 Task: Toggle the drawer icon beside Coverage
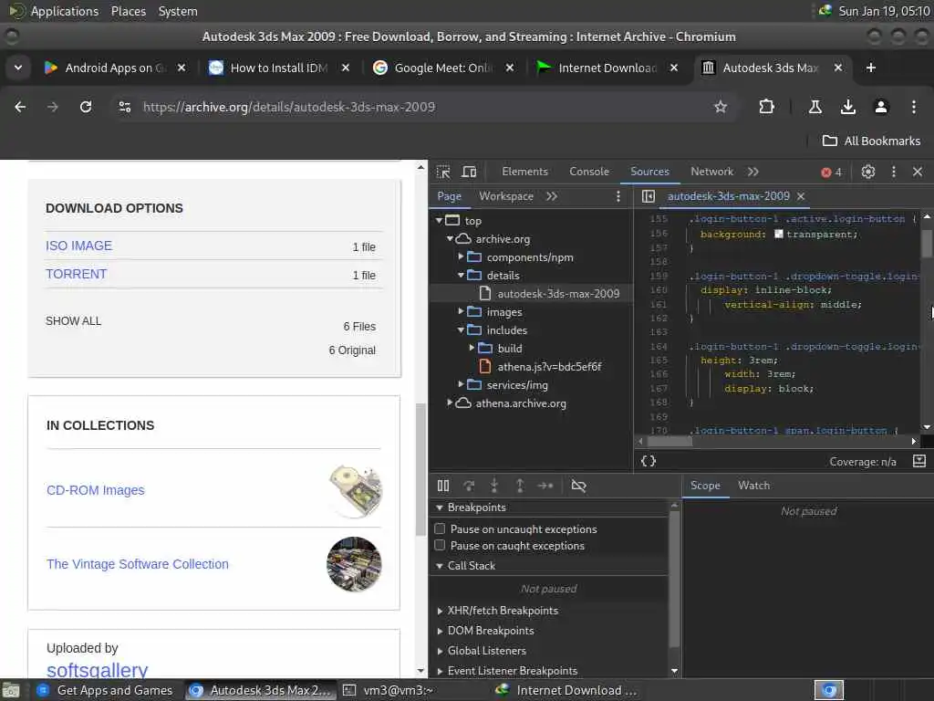[x=919, y=461]
